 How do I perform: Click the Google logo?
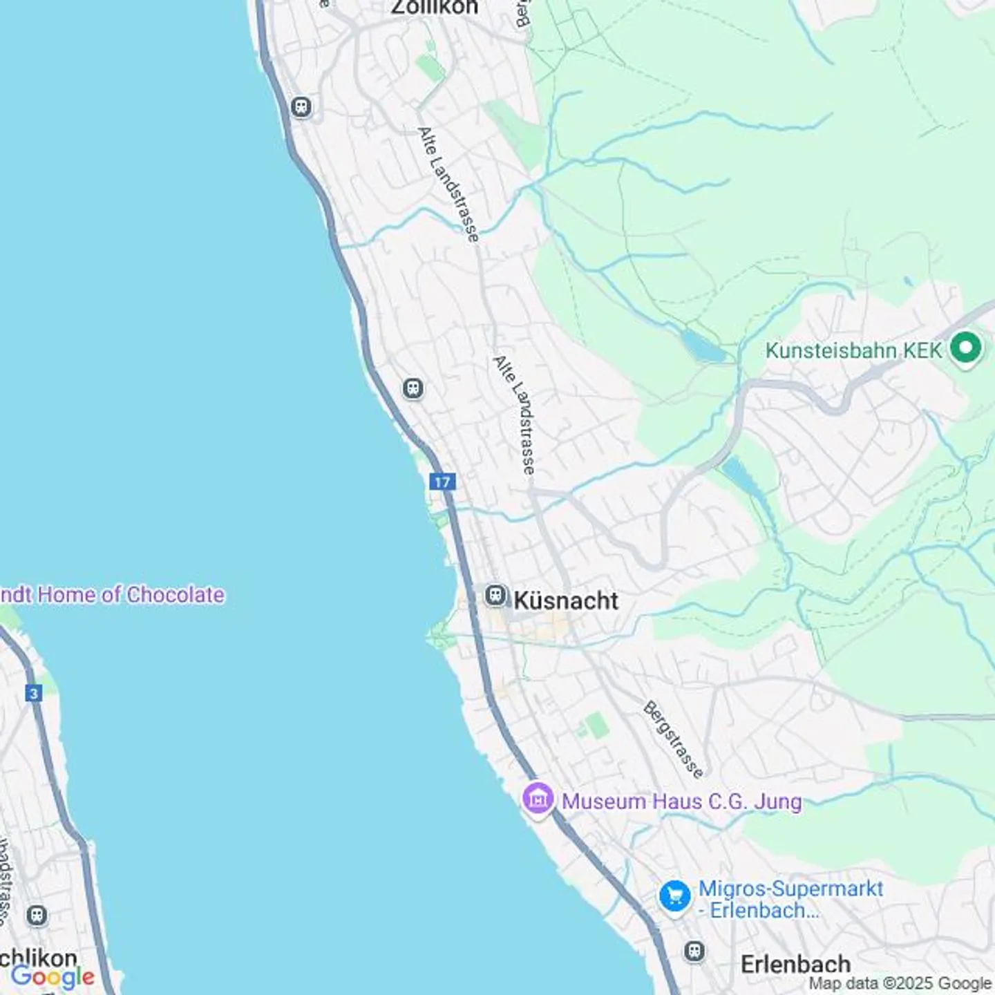tap(53, 977)
